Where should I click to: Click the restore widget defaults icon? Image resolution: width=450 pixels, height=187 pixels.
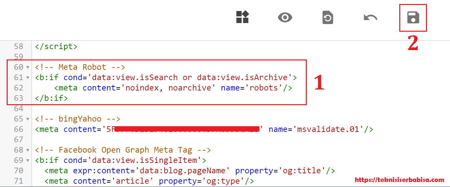327,18
